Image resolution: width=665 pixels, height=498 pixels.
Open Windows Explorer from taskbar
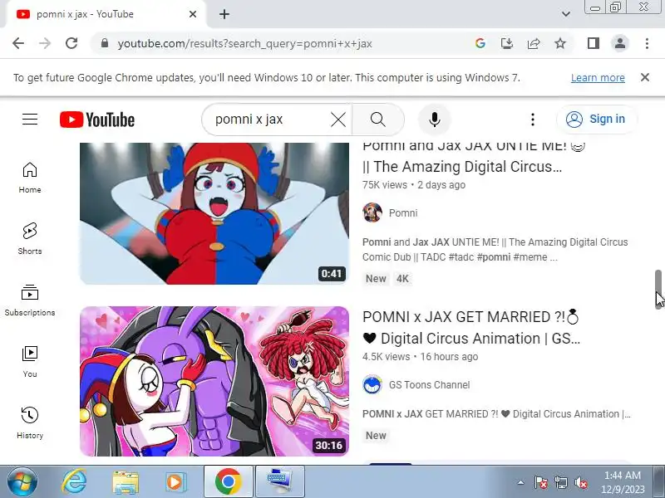[126, 482]
